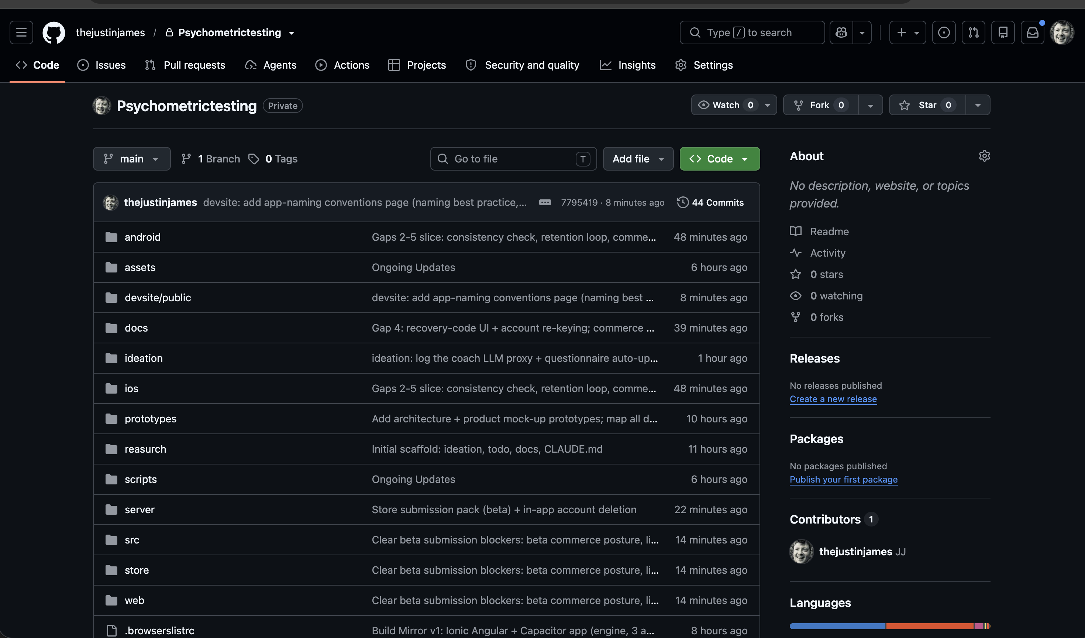
Task: Star the repository
Action: coord(927,105)
